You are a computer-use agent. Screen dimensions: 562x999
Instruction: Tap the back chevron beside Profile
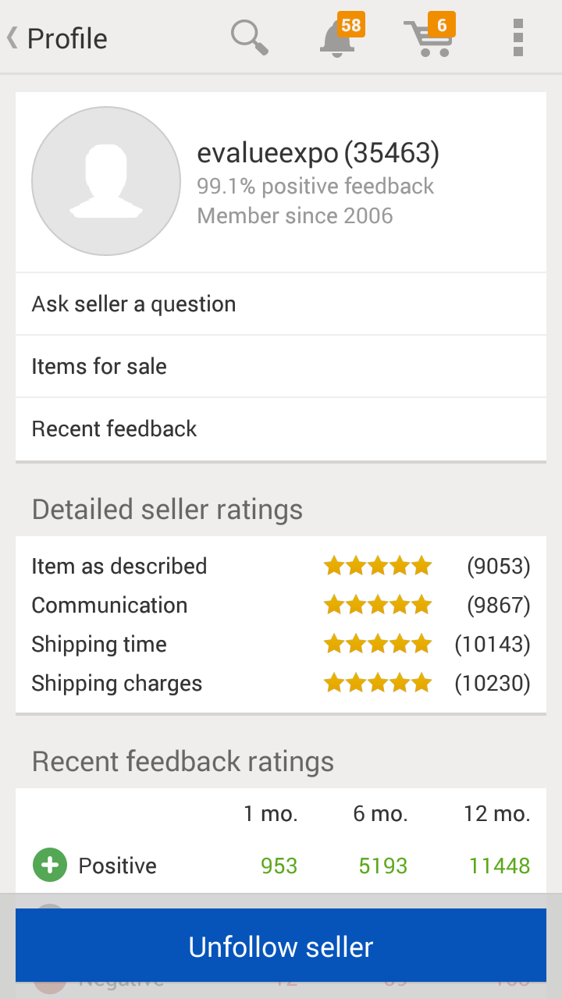[12, 37]
